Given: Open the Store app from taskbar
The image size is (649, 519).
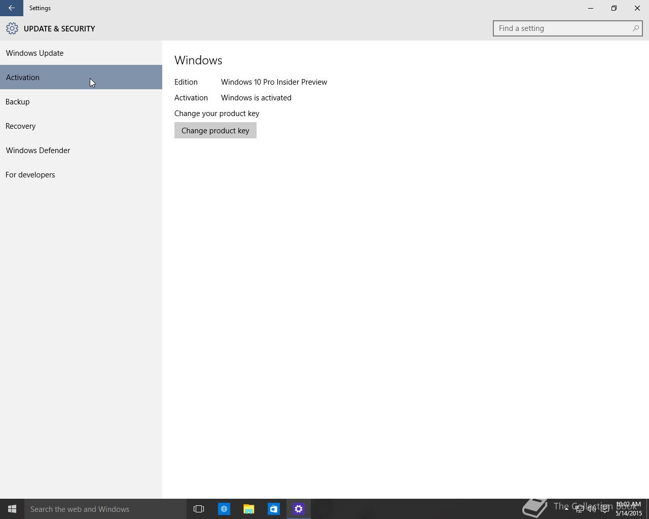Looking at the screenshot, I should click(x=273, y=509).
